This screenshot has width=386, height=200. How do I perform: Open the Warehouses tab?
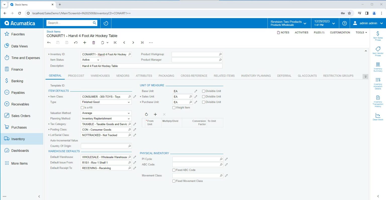[100, 76]
